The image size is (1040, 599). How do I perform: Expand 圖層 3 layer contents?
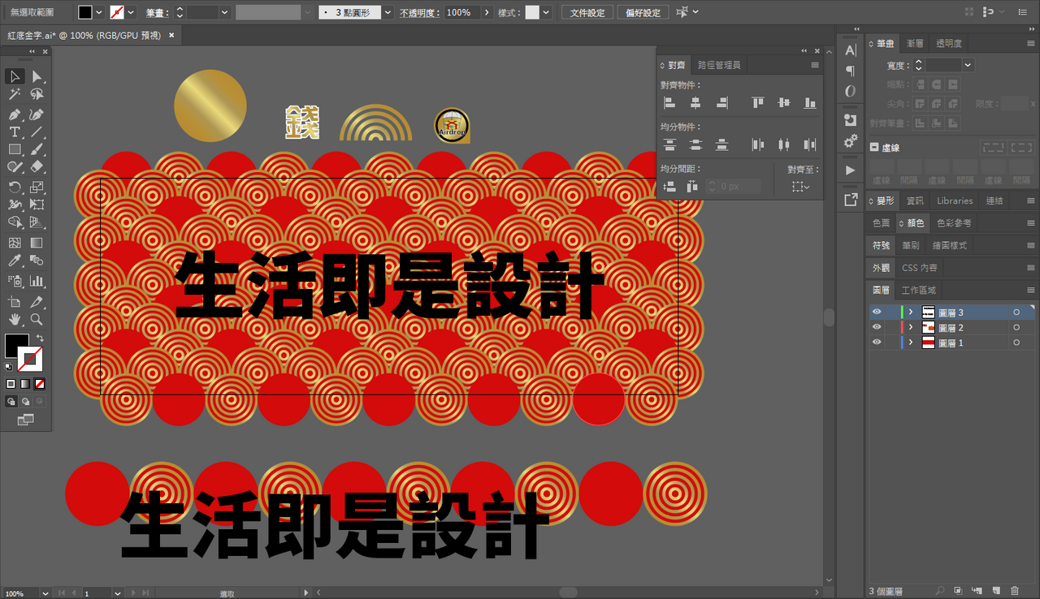911,312
